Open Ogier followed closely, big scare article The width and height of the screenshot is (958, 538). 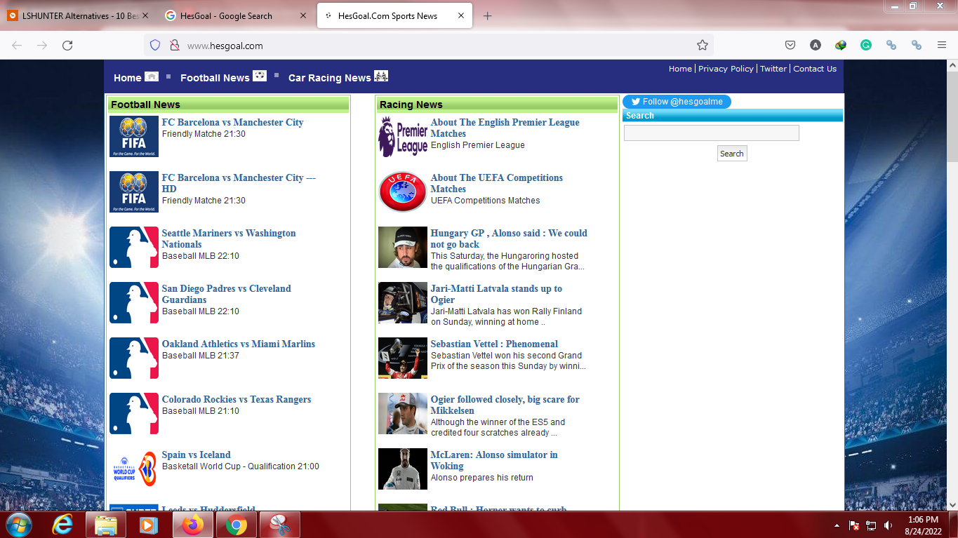[x=505, y=405]
